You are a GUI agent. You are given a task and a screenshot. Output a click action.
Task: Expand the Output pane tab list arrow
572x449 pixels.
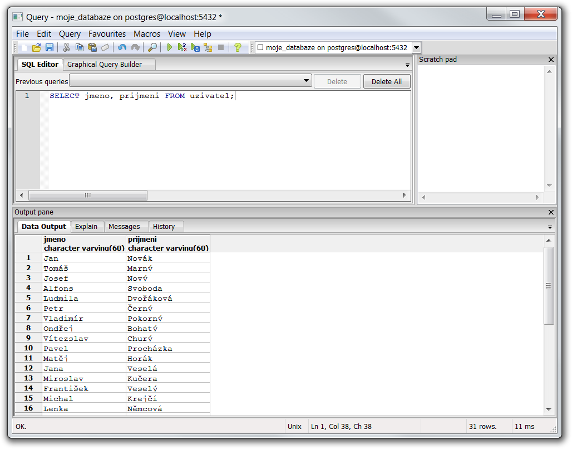[550, 227]
